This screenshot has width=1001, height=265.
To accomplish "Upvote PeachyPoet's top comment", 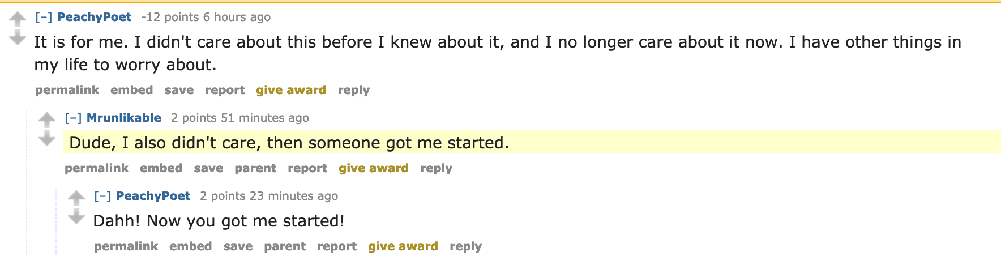I will click(x=18, y=19).
